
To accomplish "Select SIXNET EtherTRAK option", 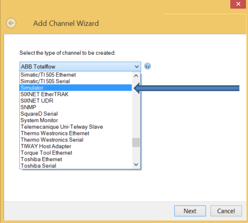I will tap(76, 94).
